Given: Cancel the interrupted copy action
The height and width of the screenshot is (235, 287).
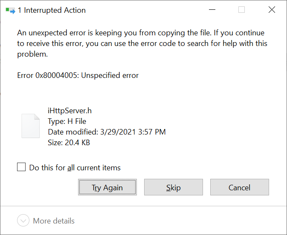Looking at the screenshot, I should 239,187.
